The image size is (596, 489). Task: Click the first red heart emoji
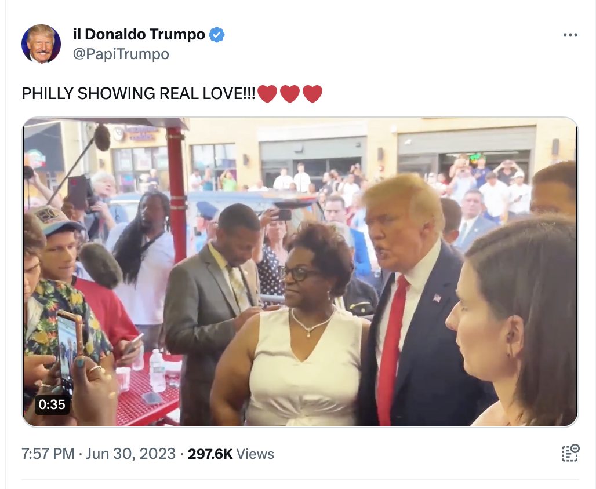[267, 94]
